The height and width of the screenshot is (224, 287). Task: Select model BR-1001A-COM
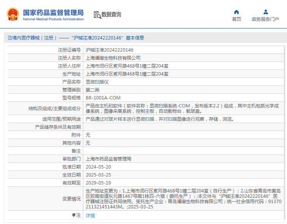pyautogui.click(x=103, y=98)
